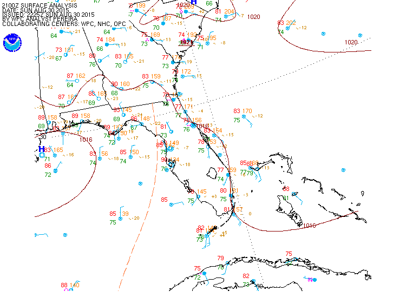
Task: Select the station circle beside 83 170
Action: (x=244, y=116)
